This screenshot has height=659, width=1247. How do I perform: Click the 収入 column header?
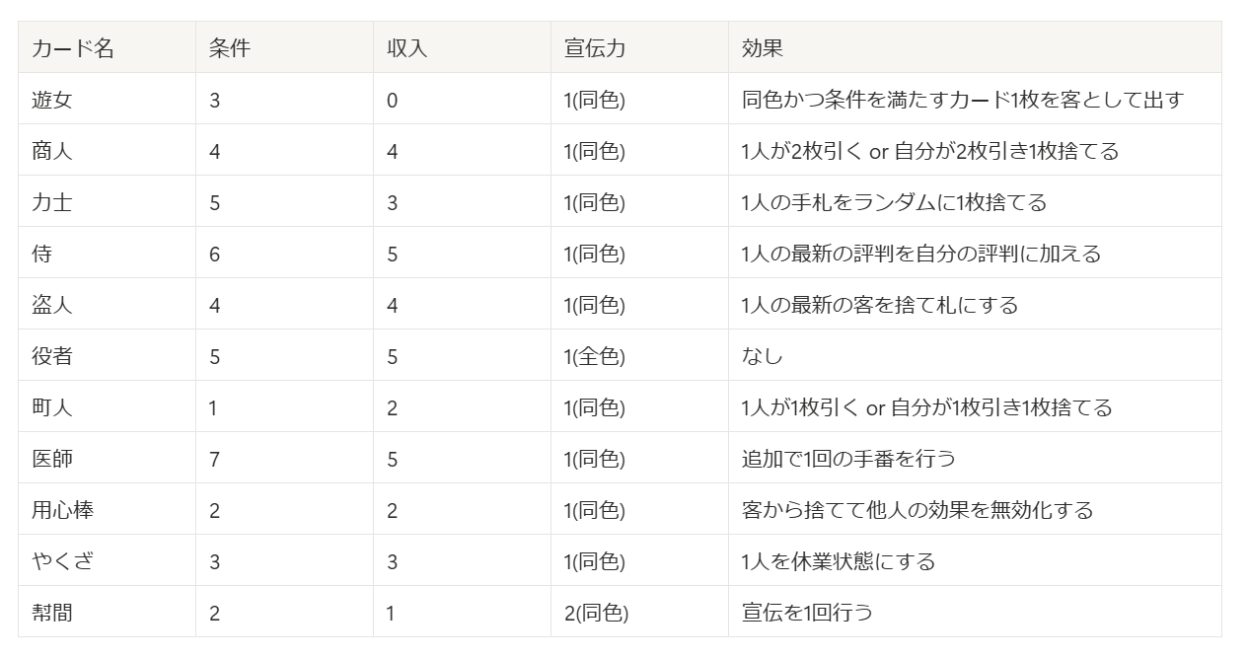pyautogui.click(x=407, y=48)
